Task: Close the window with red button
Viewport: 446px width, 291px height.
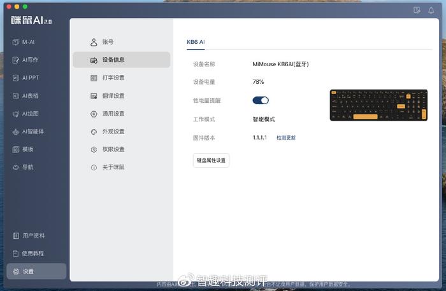Action: point(9,6)
